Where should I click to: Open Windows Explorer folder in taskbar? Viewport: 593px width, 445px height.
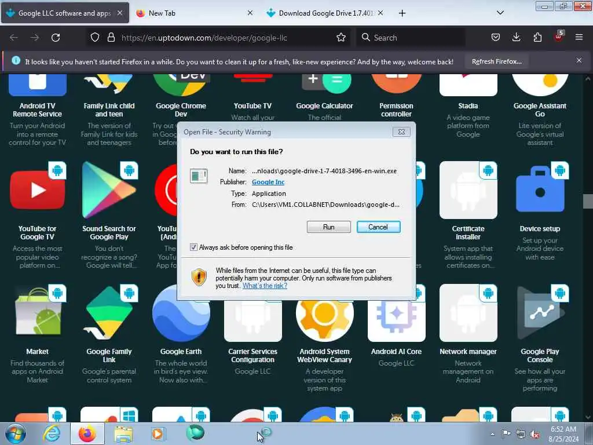[123, 434]
